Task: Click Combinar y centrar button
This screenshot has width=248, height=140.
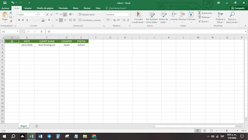Action: click(90, 20)
